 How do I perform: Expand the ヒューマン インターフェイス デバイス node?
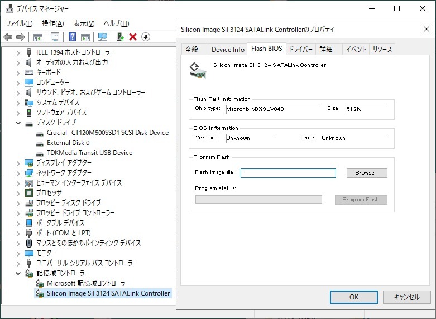(x=18, y=183)
